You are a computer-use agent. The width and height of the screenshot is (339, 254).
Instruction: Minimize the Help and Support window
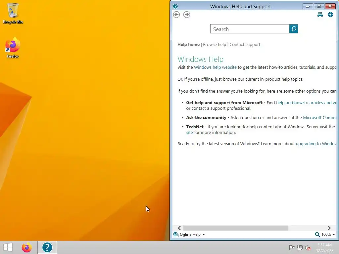(308, 6)
